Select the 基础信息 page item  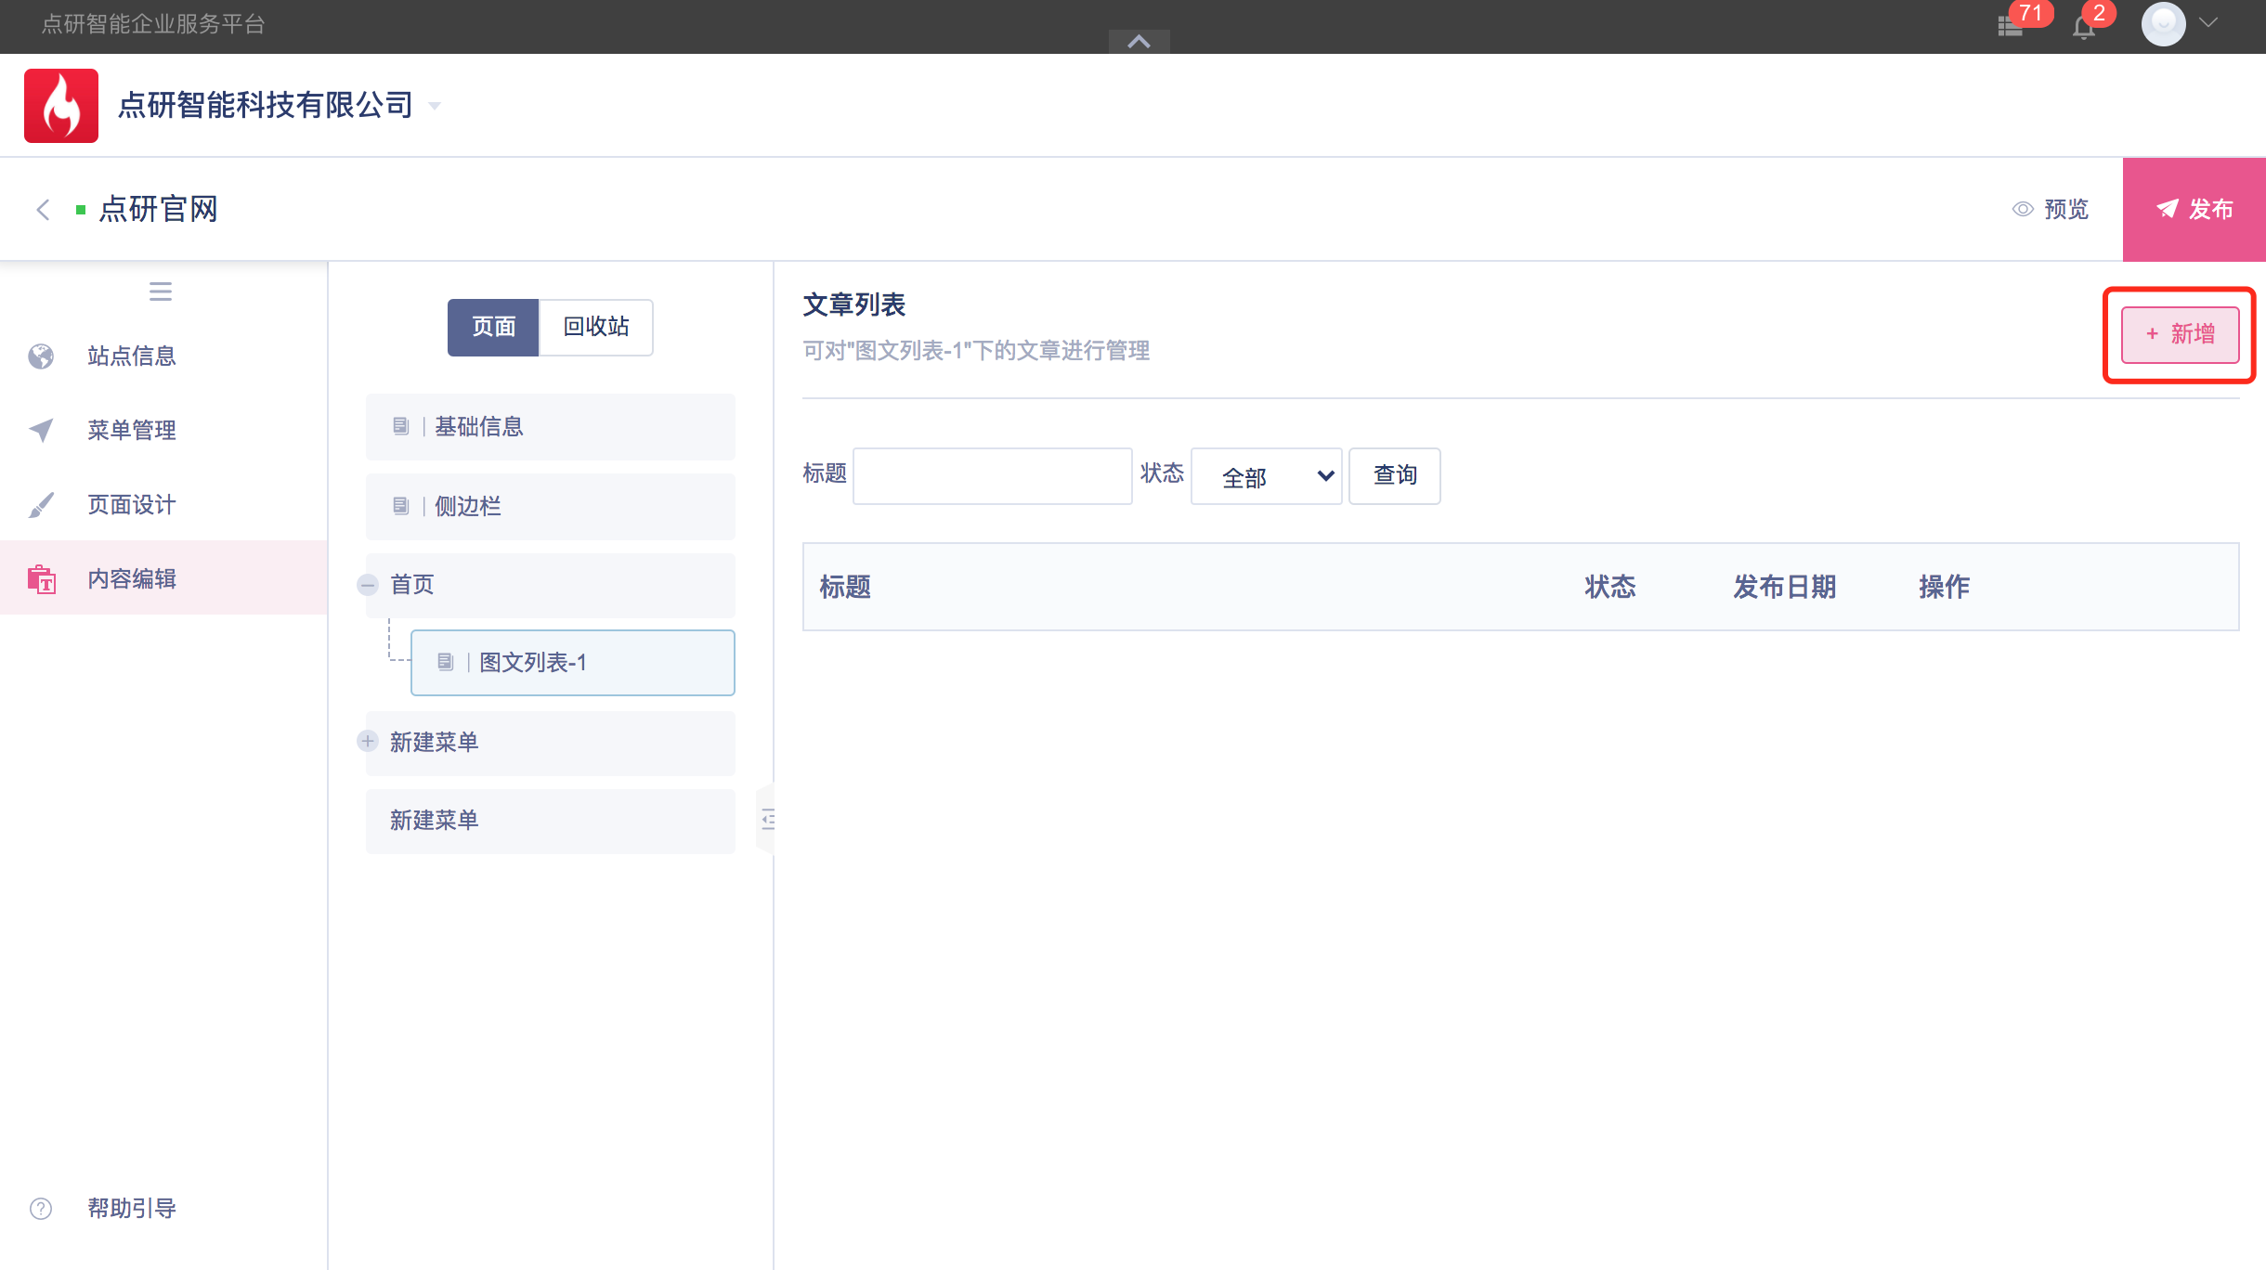tap(551, 427)
